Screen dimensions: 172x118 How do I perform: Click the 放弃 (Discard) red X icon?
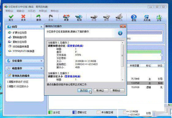coord(23,18)
